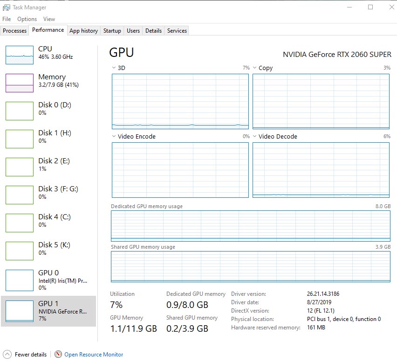
Task: Click the Shared GPU memory usage graph
Action: [x=251, y=266]
